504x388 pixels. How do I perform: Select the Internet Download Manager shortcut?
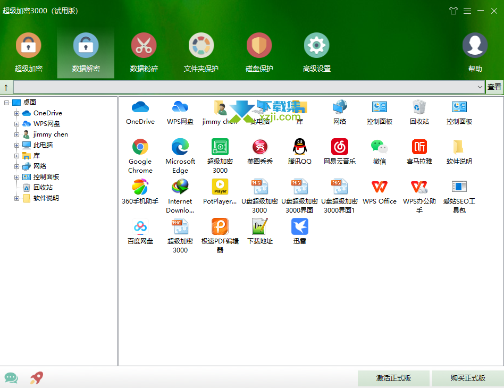click(x=180, y=196)
